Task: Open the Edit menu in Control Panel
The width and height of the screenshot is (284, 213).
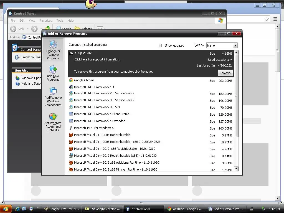Action: [22, 21]
